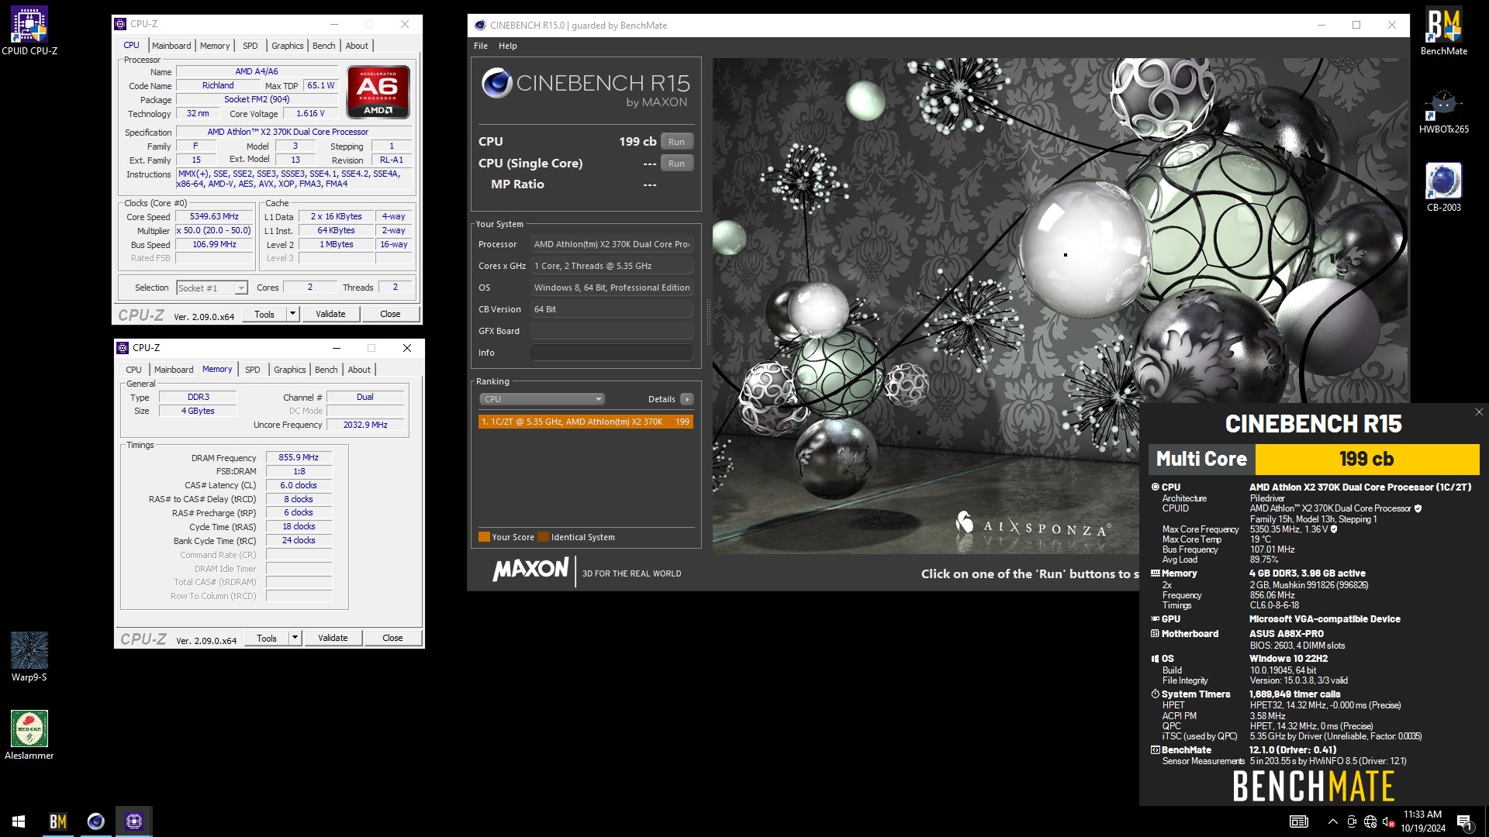The image size is (1489, 837).
Task: Switch to SPD tab in top CPU-Z
Action: click(250, 46)
